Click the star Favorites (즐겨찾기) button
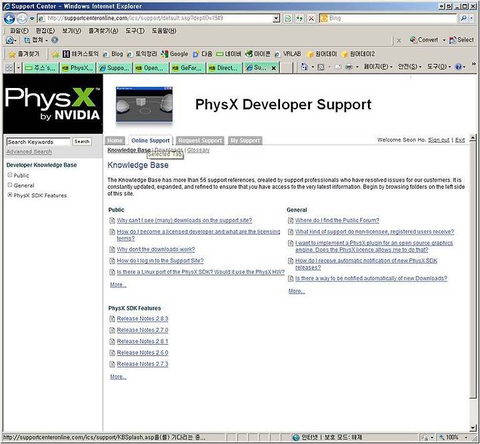The height and width of the screenshot is (444, 480). 24,54
